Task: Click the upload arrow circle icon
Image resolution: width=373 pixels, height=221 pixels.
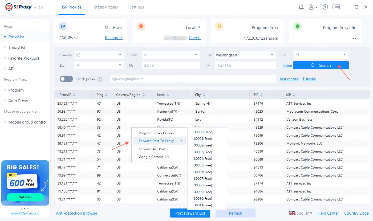Action: [325, 7]
